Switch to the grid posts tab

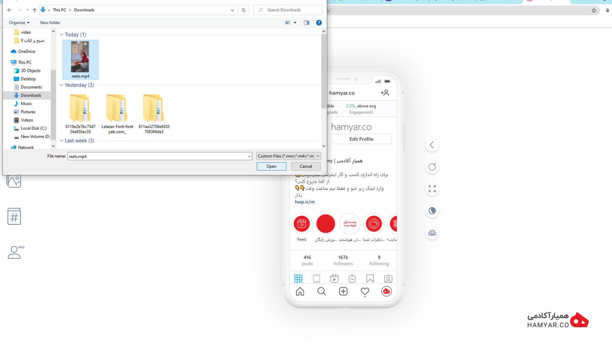click(298, 279)
